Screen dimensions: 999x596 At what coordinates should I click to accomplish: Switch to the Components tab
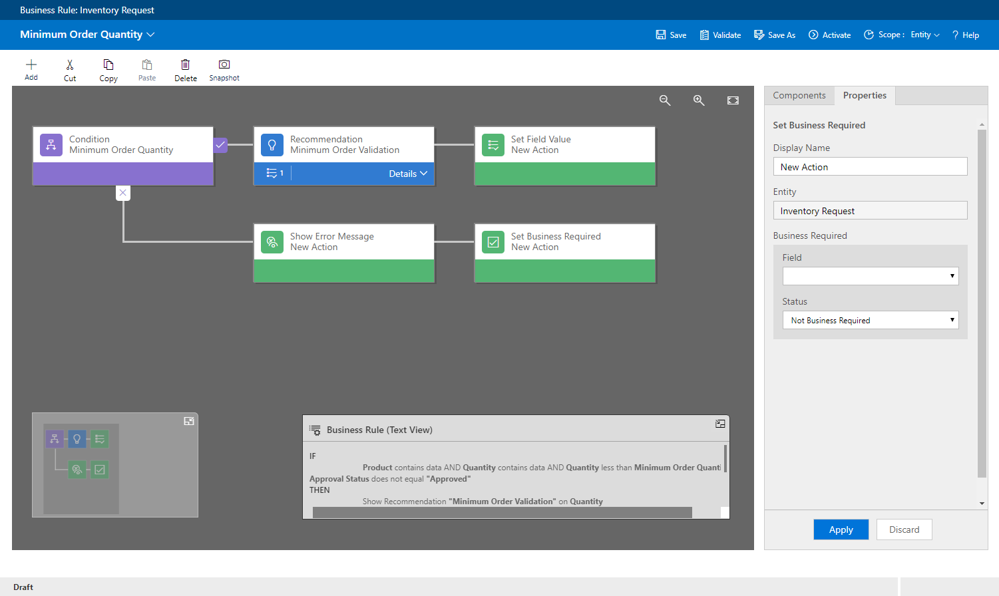click(799, 96)
